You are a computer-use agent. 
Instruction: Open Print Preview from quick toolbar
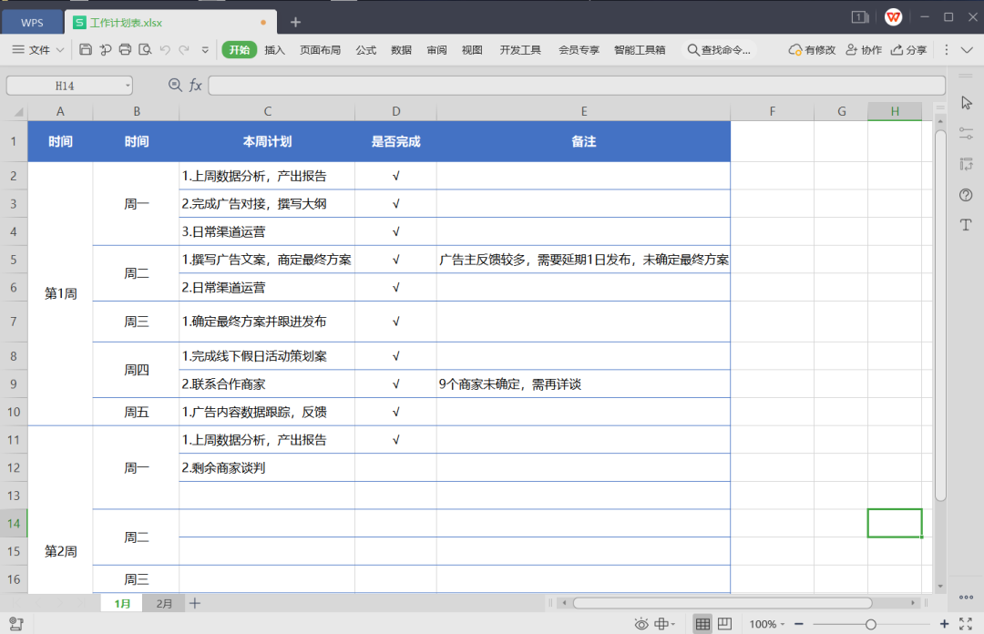145,50
